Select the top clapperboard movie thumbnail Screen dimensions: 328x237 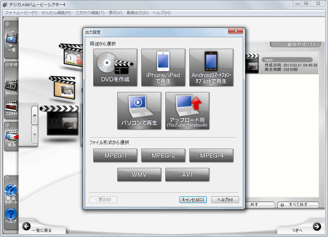(x=71, y=55)
